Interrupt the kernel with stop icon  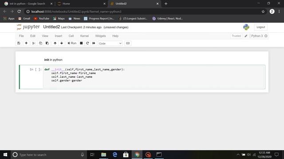point(81,43)
